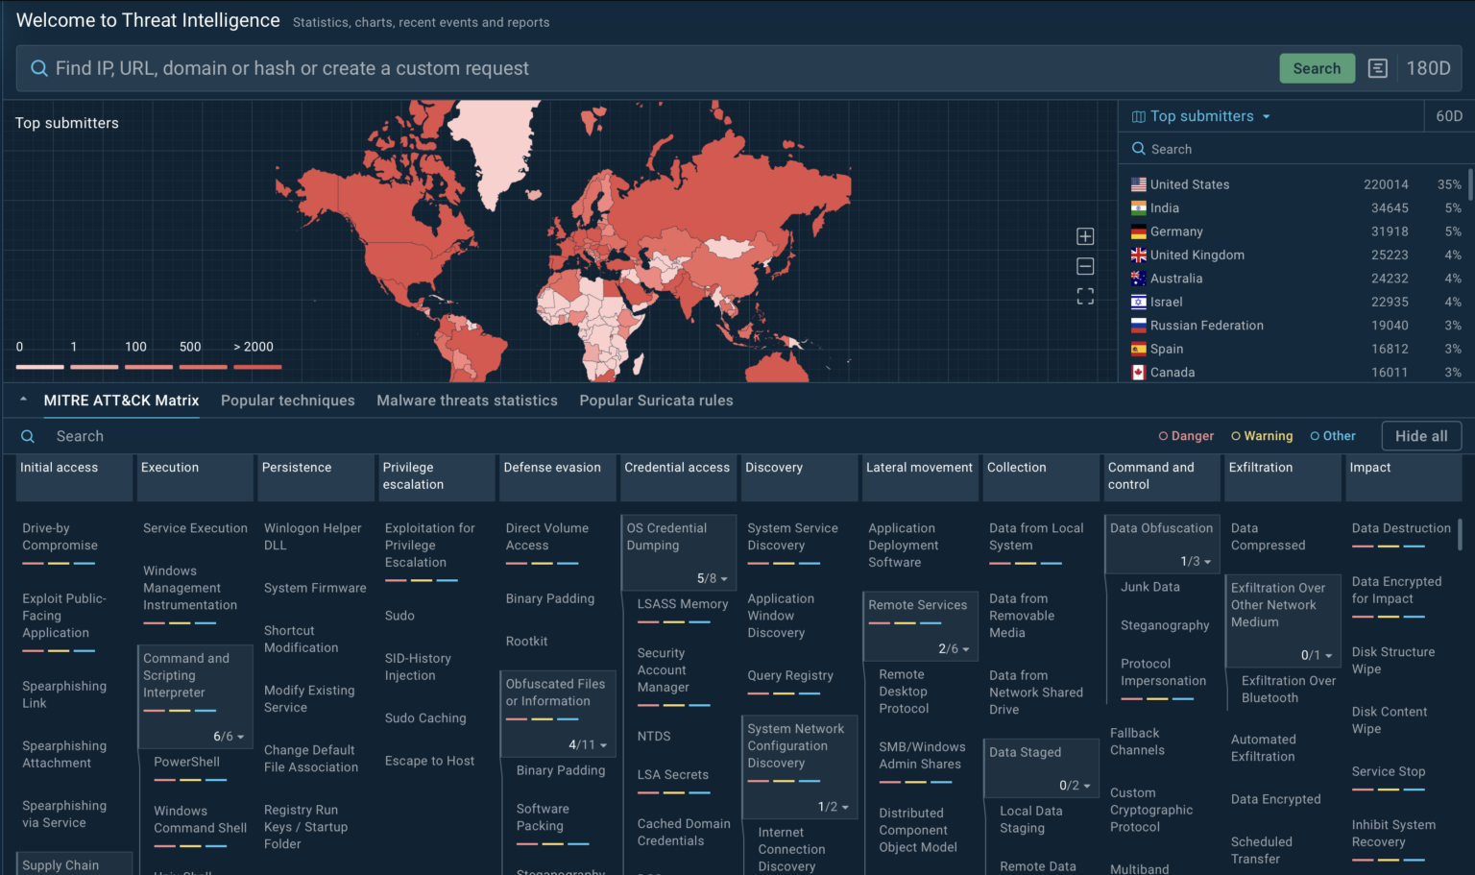Click the map zoom in plus icon
The image size is (1475, 875).
1085,236
